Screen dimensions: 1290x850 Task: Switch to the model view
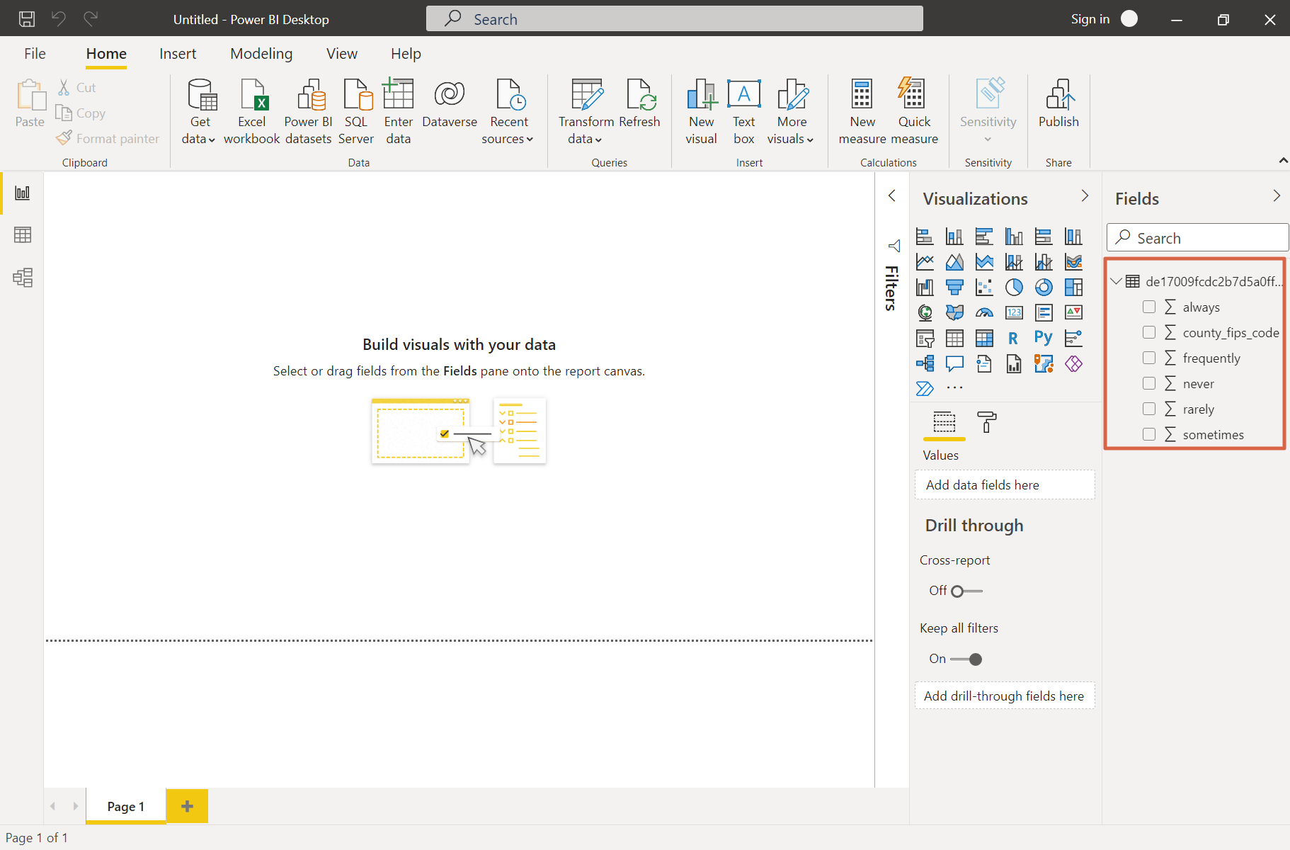pyautogui.click(x=22, y=277)
